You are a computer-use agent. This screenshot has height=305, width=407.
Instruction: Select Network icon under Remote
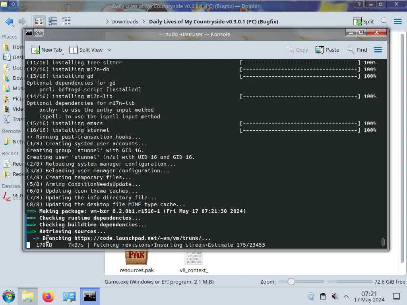(x=6, y=141)
